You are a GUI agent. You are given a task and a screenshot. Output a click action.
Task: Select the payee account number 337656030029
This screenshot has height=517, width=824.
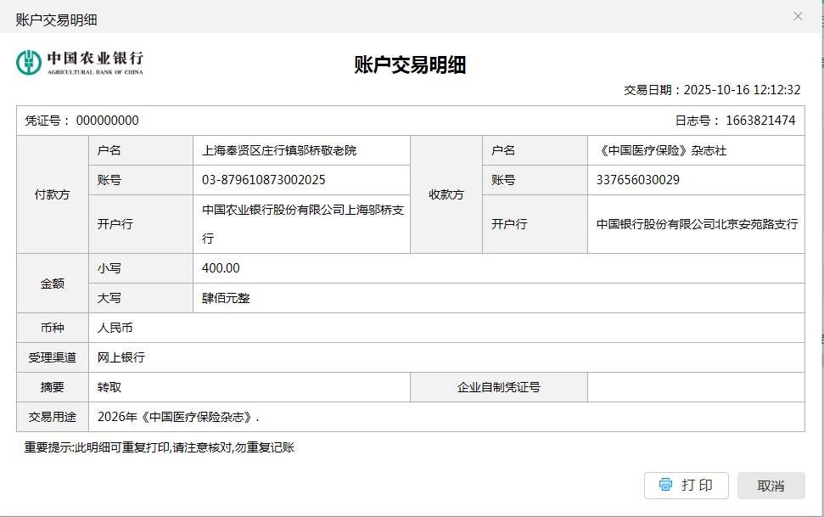pos(637,180)
